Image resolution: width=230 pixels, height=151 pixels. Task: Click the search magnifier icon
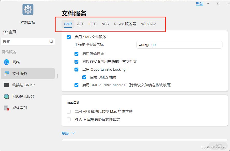point(51,42)
